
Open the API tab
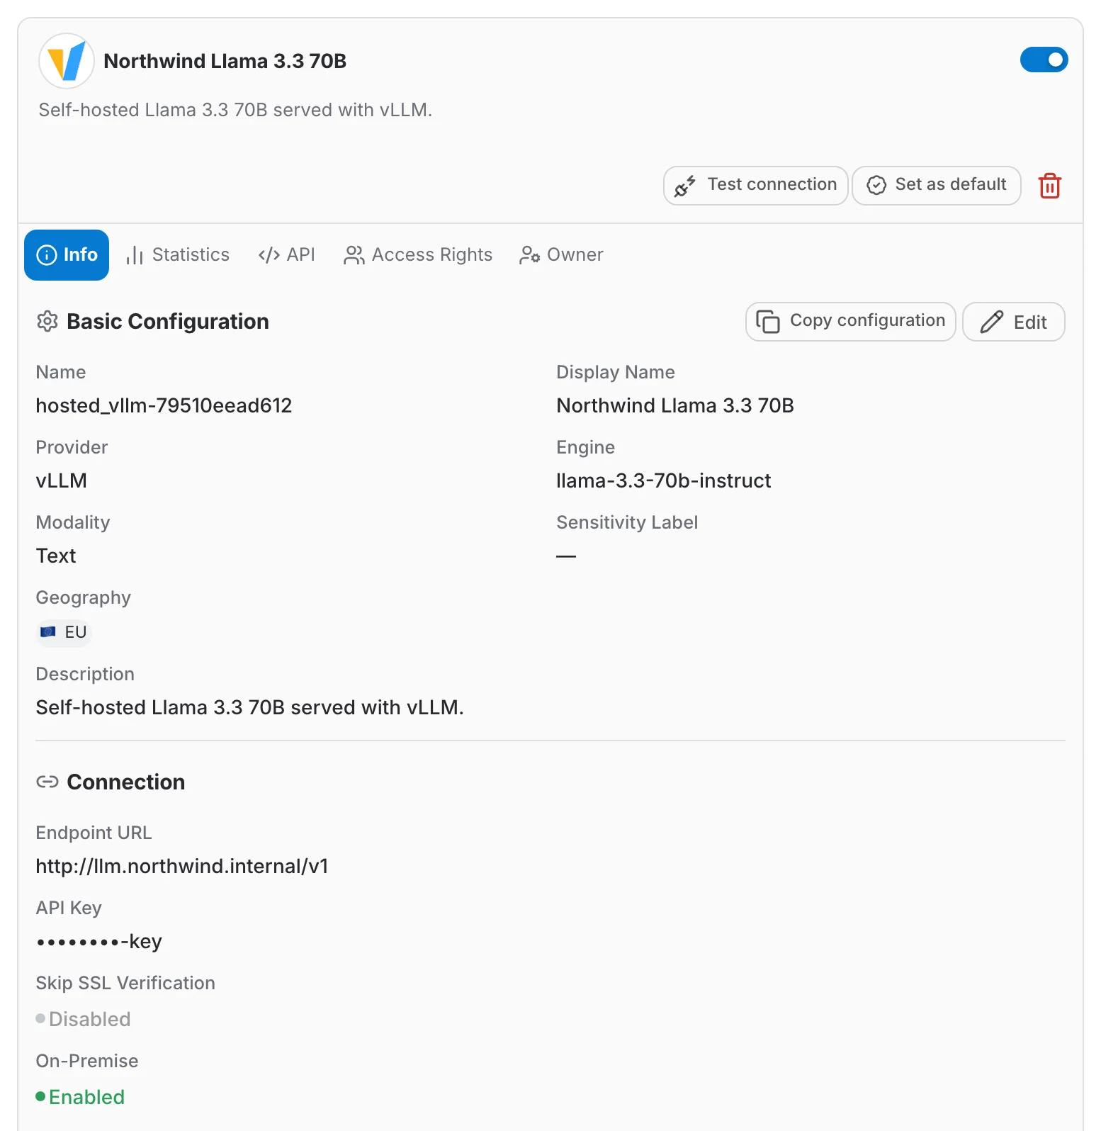point(286,255)
